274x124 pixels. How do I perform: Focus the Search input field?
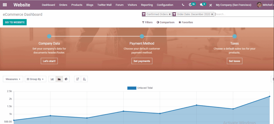[x=244, y=14]
